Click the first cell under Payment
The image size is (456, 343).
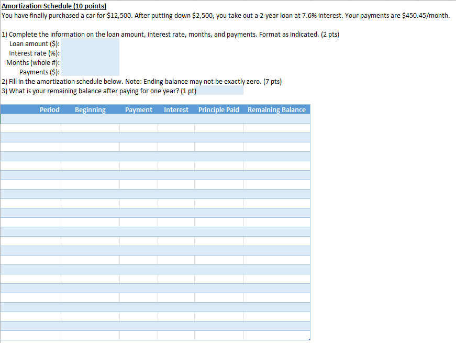point(139,118)
